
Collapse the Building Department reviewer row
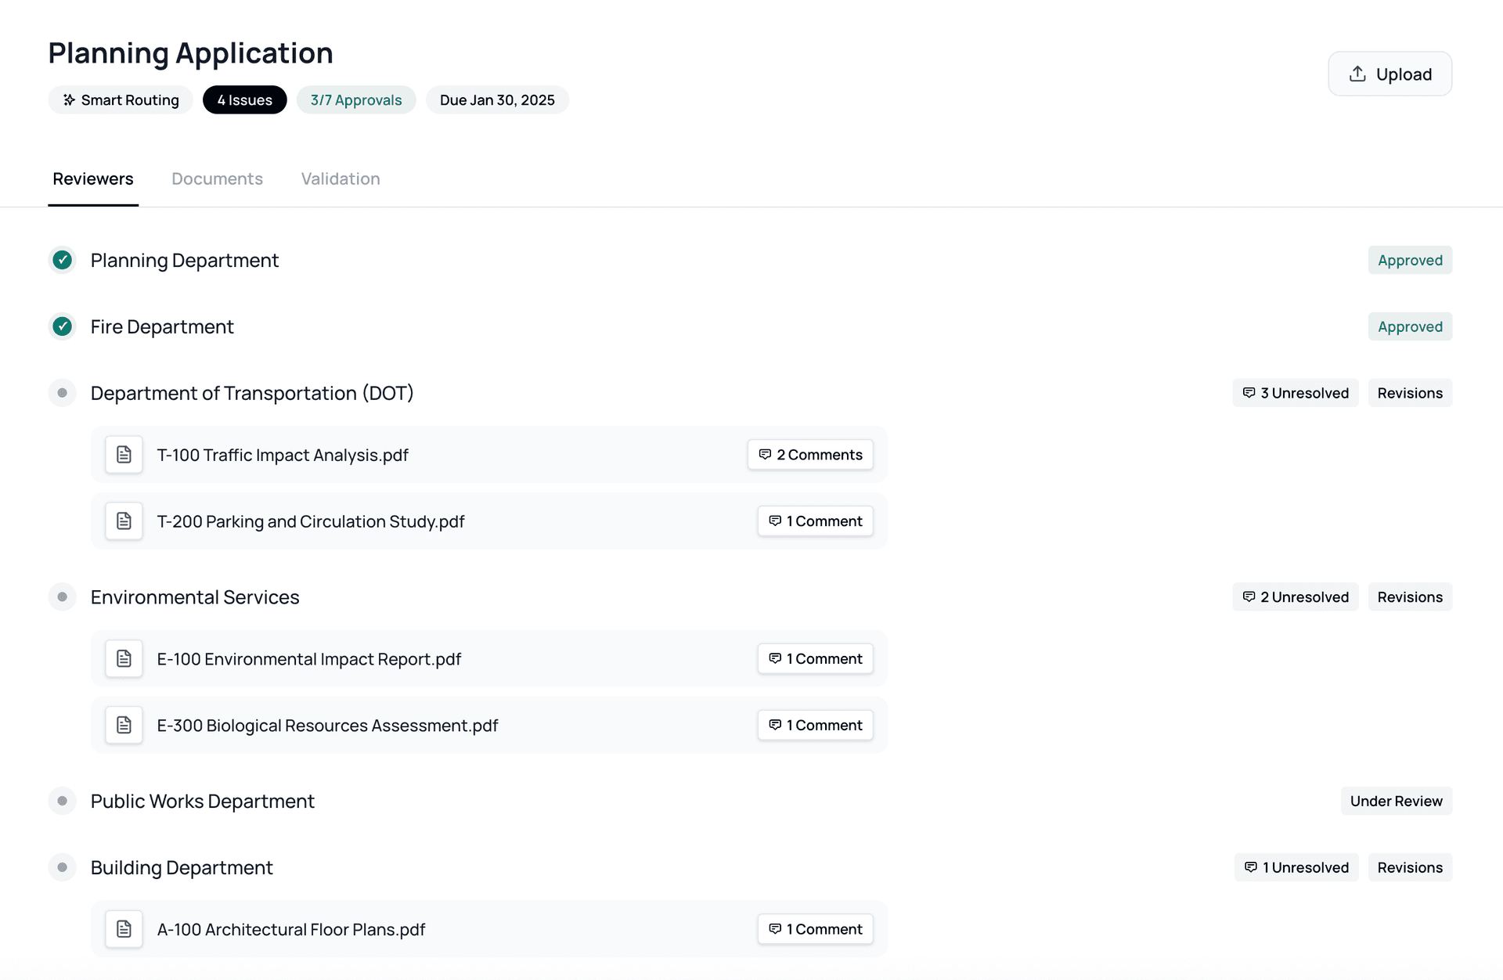[x=182, y=867]
